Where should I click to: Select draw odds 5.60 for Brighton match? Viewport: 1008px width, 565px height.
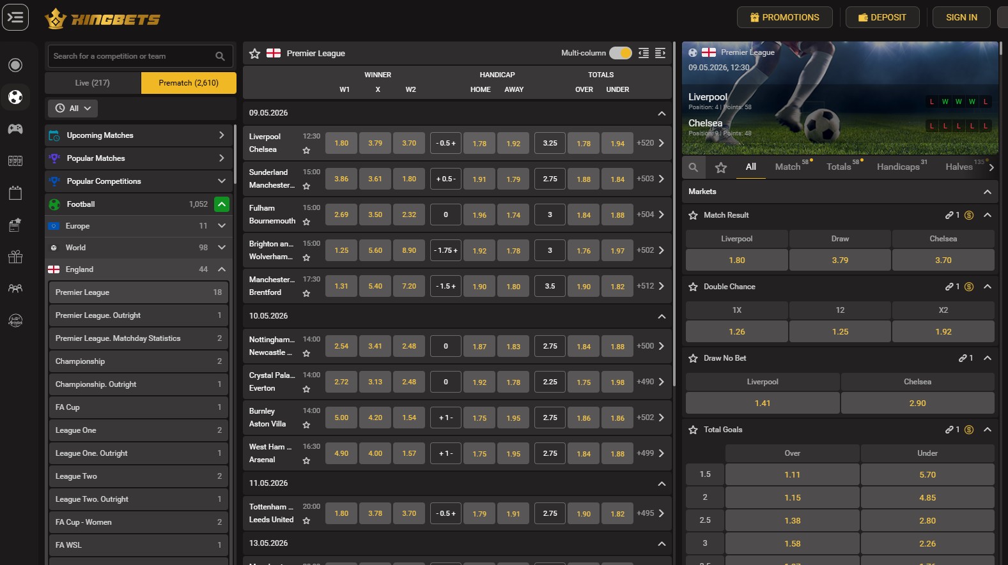(x=375, y=250)
